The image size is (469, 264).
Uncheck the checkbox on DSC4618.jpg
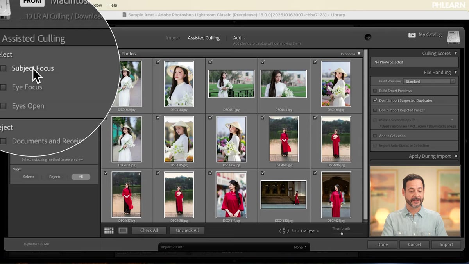coord(158,173)
